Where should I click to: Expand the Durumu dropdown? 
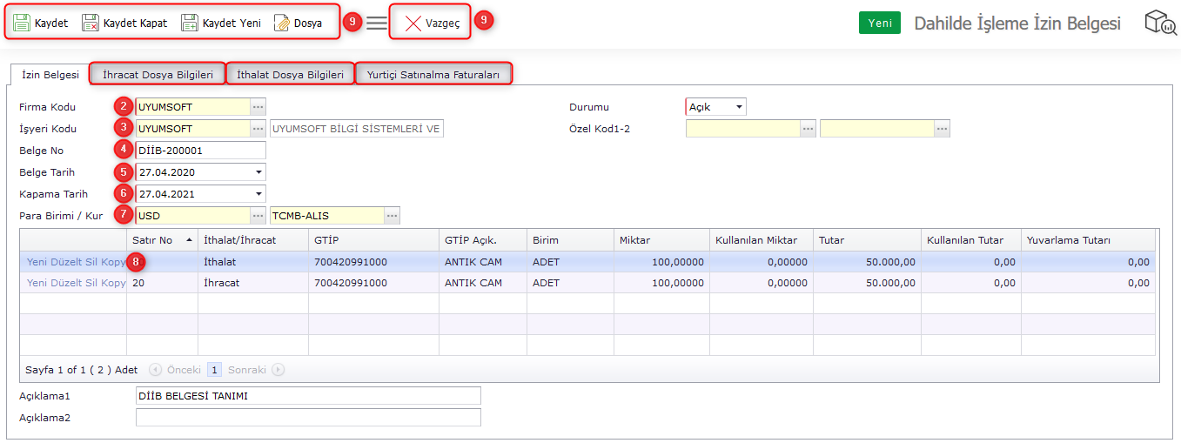(x=739, y=107)
